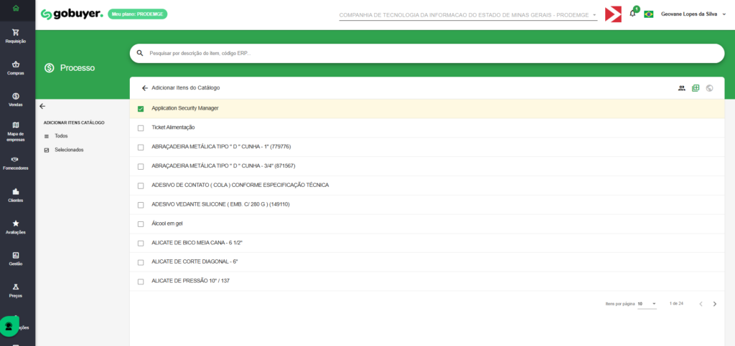Click the green add-to-library icon in header
Screen dimensions: 735x346
pyautogui.click(x=696, y=88)
